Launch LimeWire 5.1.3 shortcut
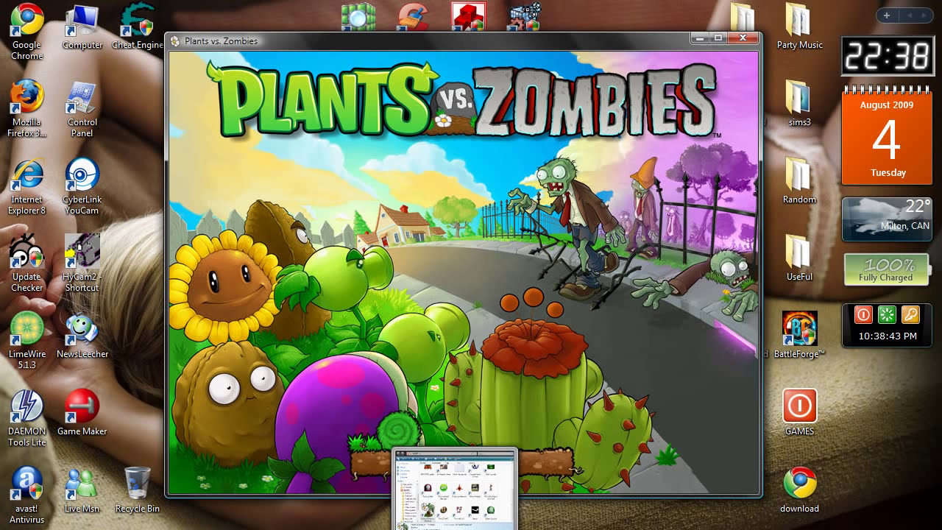 [x=26, y=340]
